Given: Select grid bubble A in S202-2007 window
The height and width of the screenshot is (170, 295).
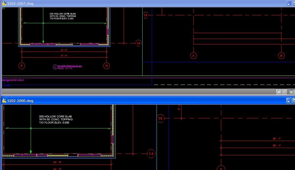Looking at the screenshot, I should tap(193, 56).
